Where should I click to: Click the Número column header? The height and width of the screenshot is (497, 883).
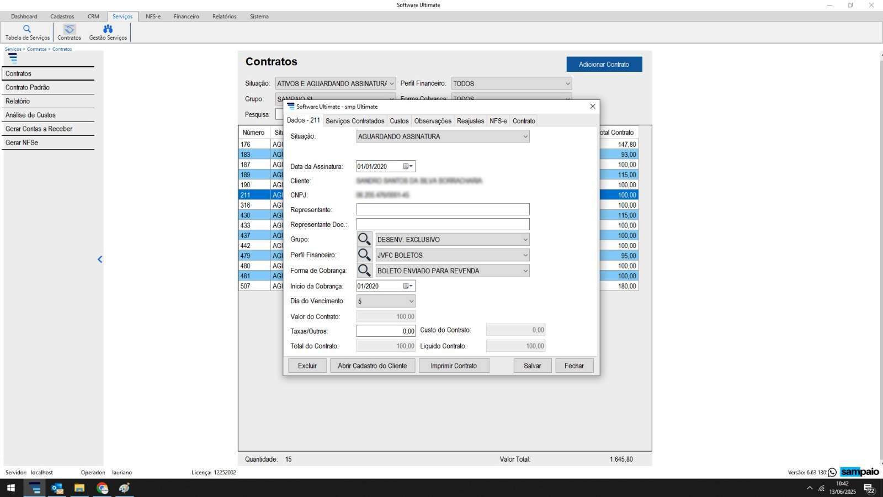(x=254, y=133)
